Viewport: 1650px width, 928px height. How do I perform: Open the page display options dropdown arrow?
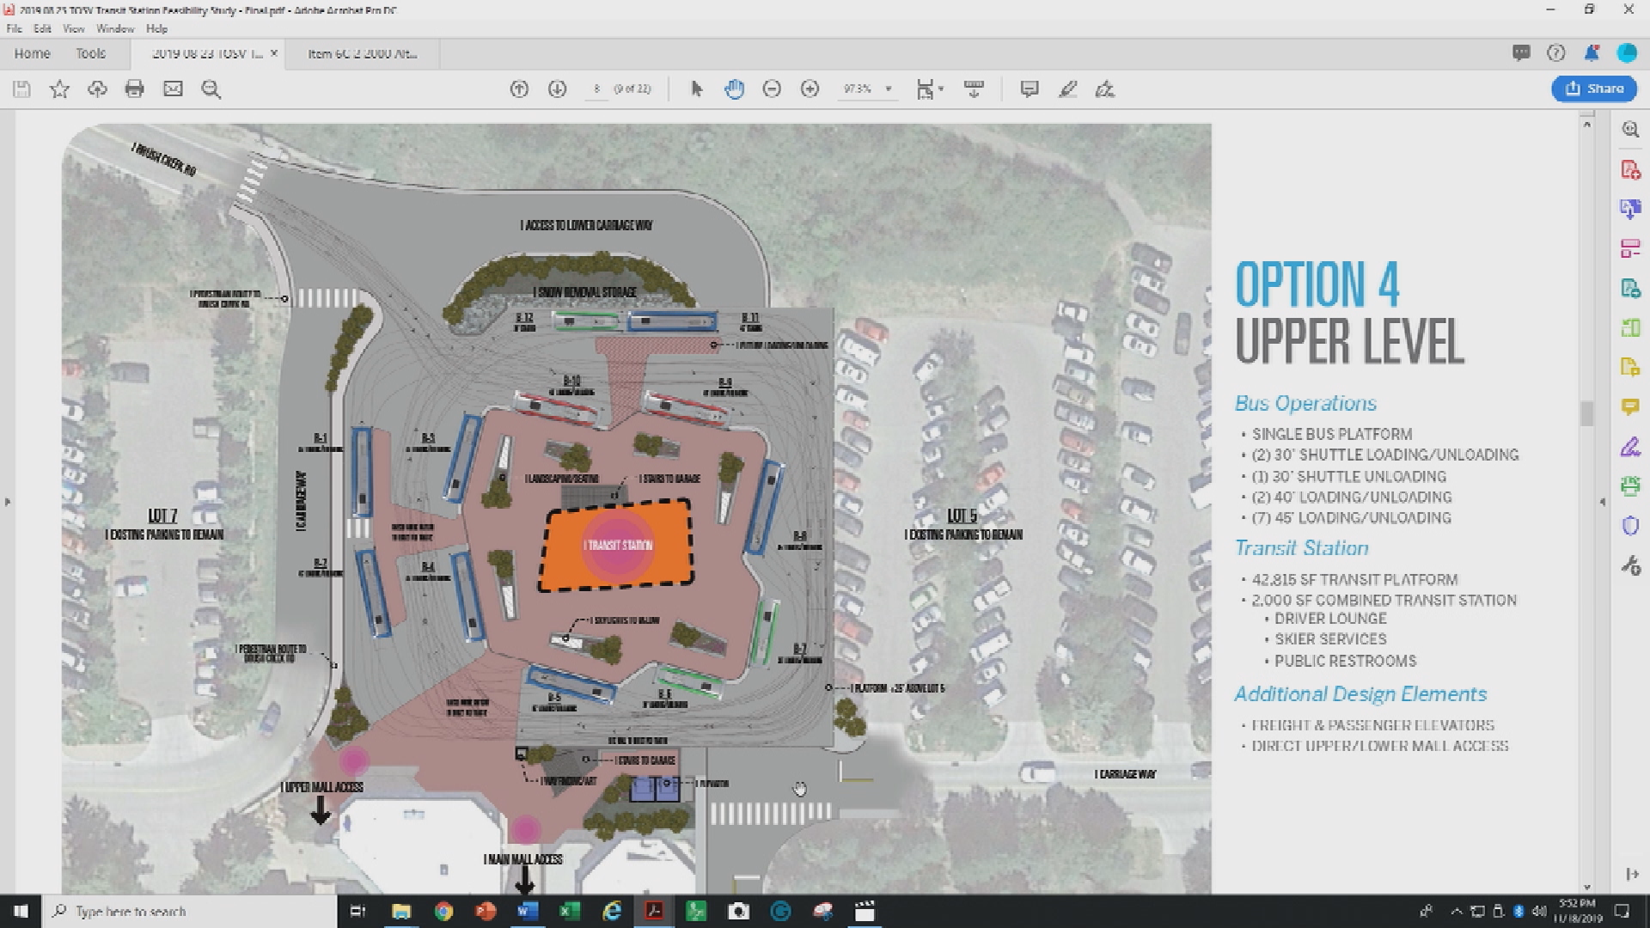click(x=942, y=89)
